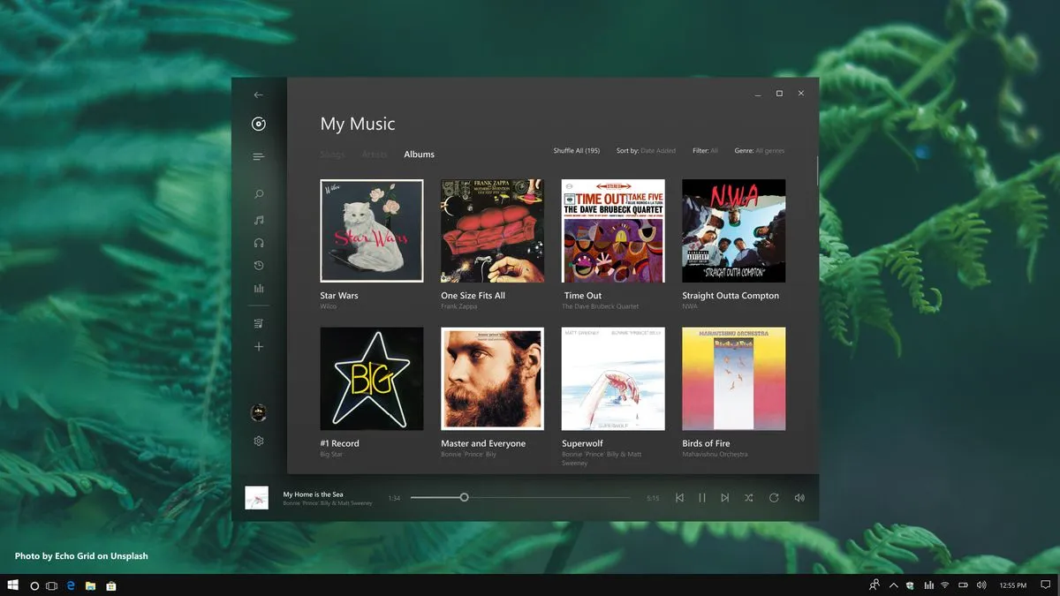Open the Master and Everyone album cover
The height and width of the screenshot is (596, 1060).
492,379
